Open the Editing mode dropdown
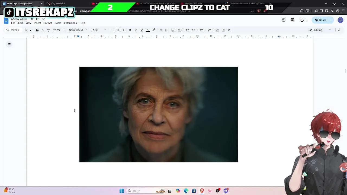The image size is (347, 195). point(320,30)
